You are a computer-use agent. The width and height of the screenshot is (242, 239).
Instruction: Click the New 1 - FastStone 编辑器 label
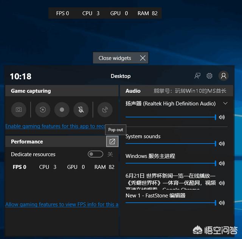[x=155, y=195]
